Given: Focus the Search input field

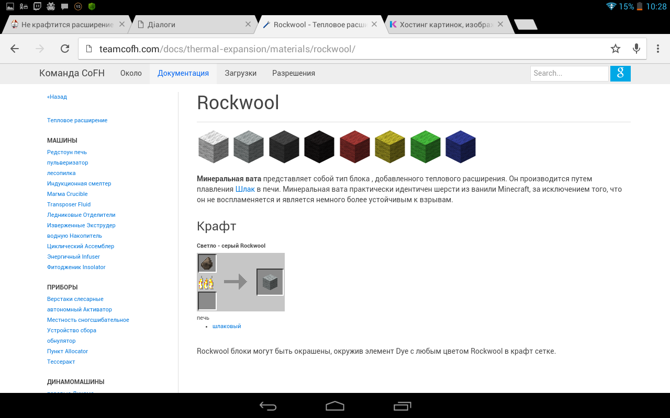Looking at the screenshot, I should pyautogui.click(x=569, y=73).
